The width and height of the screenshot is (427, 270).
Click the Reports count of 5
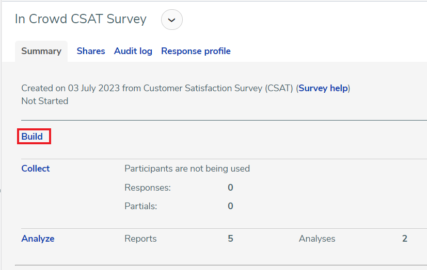pyautogui.click(x=230, y=239)
